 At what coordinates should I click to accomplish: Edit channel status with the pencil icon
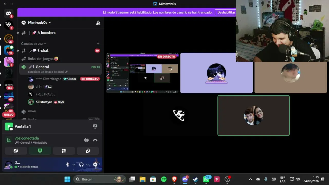pos(67,72)
